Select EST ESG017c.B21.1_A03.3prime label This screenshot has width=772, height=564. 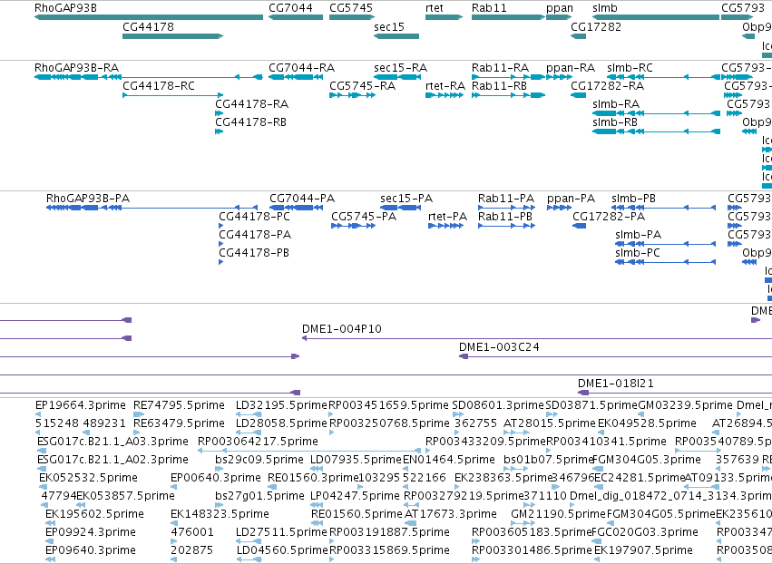(x=112, y=442)
